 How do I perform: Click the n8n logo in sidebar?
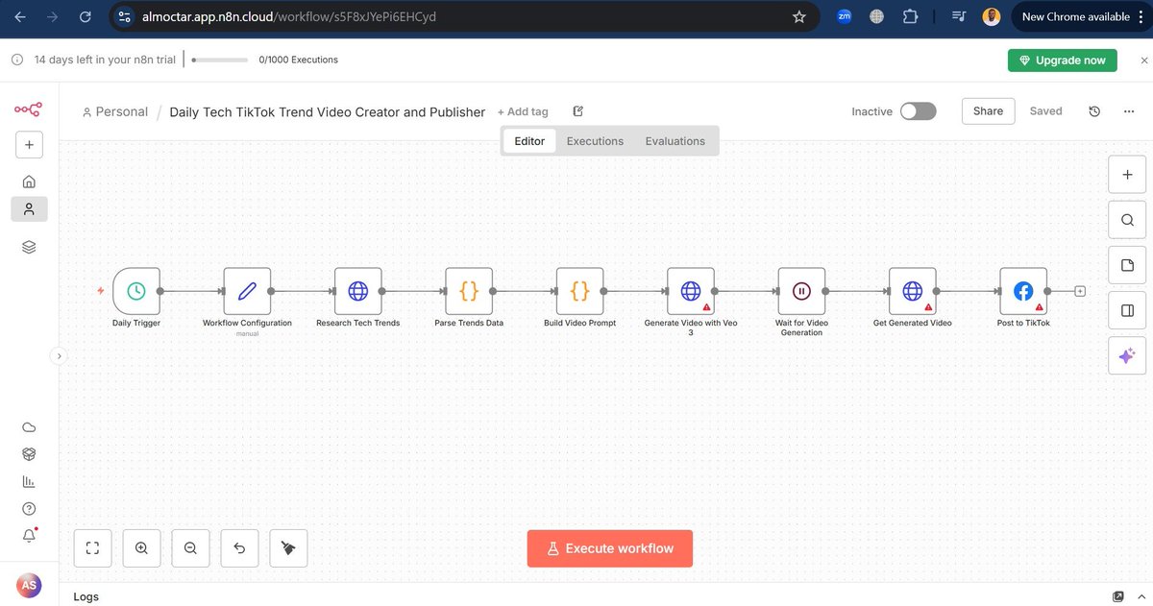[29, 110]
